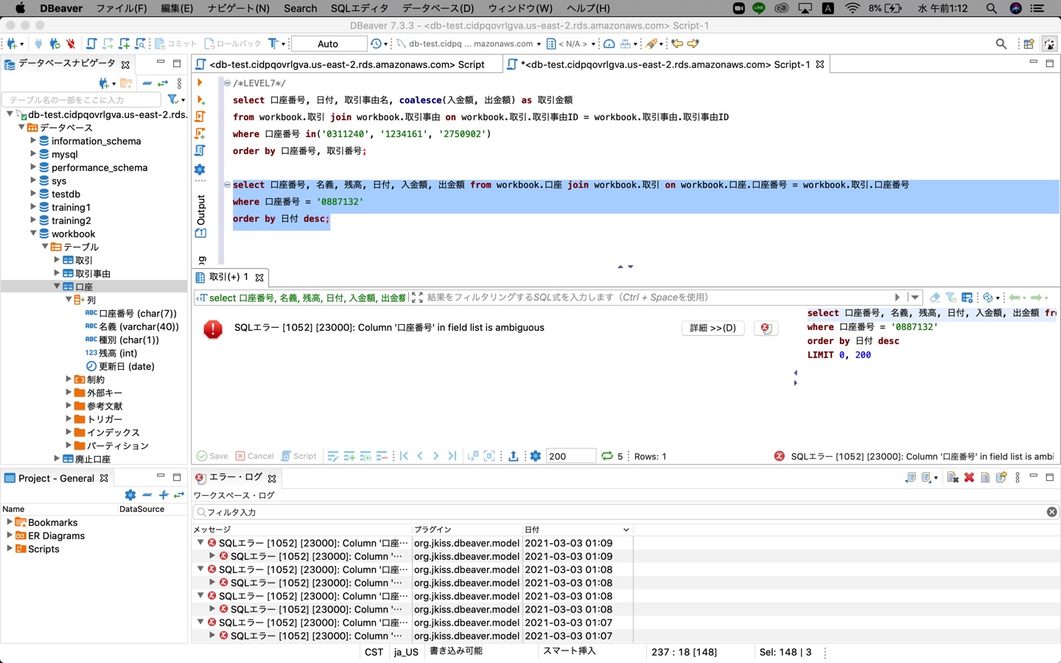Run the entire SQL script via the script icon
Viewport: 1061px width, 663px height.
200,116
